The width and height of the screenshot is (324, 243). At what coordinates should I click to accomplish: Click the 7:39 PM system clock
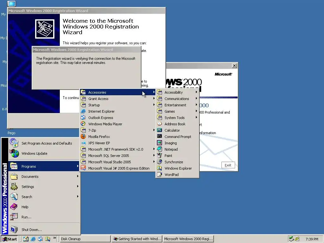coord(312,239)
